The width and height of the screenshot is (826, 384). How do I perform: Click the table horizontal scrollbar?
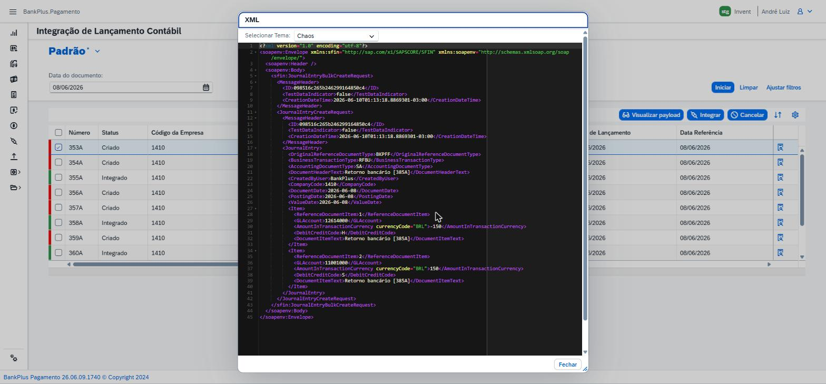[155, 264]
